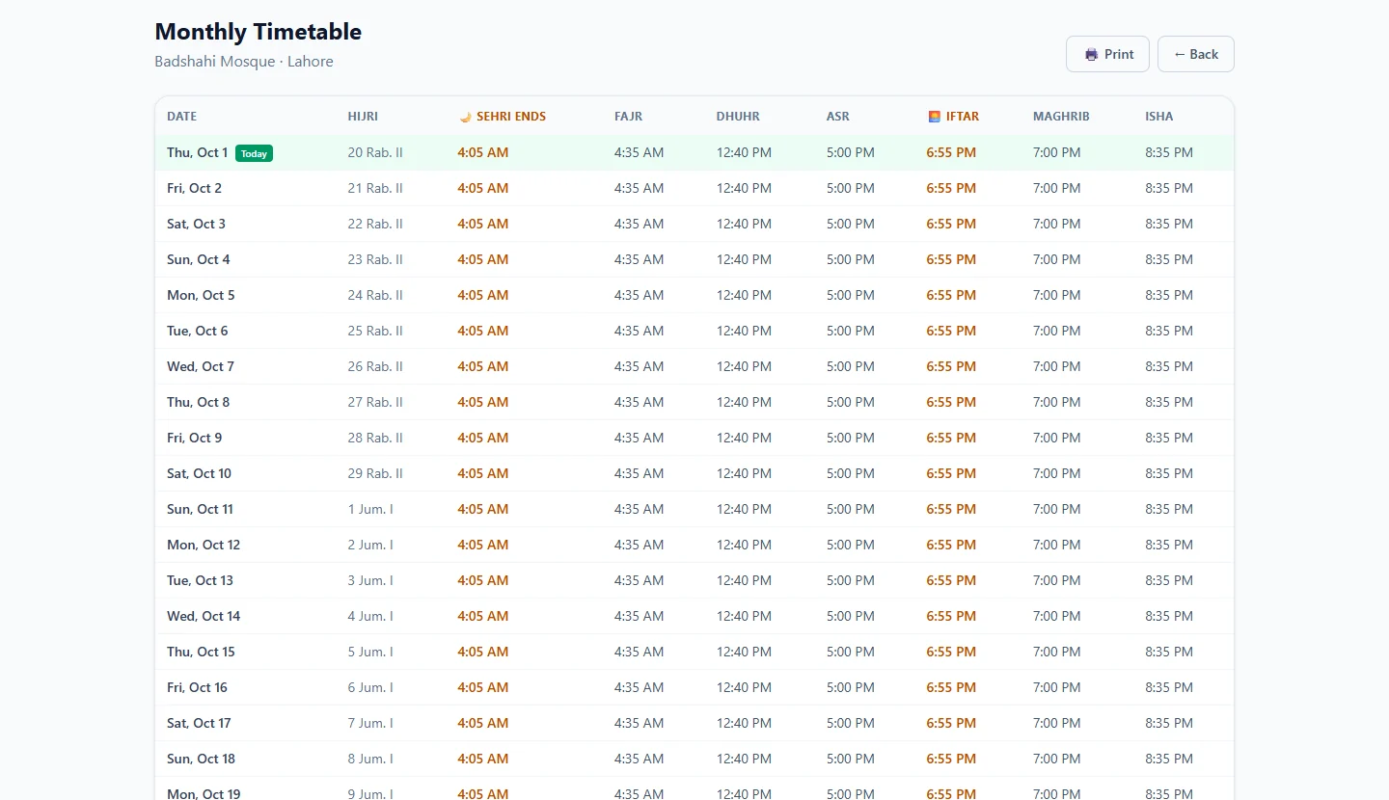The width and height of the screenshot is (1389, 800).
Task: Click the Hijri date 1 Jum. I
Action: (370, 509)
